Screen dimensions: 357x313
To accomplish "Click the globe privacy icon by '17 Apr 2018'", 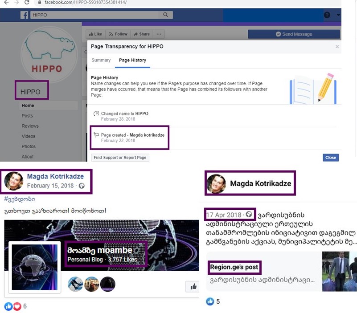I will [x=249, y=214].
